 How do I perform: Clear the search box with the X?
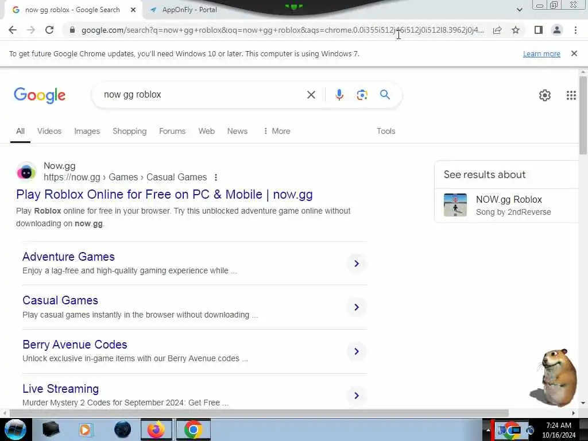tap(311, 95)
